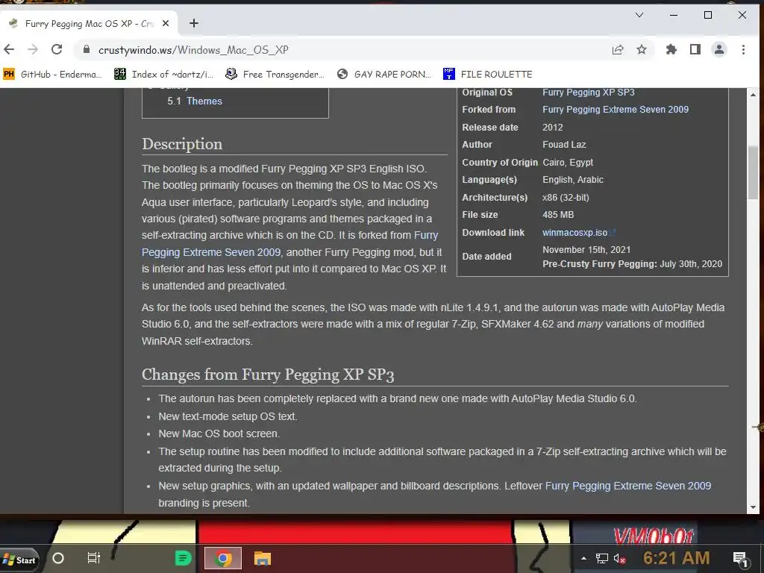Open the Chrome three-dot menu
The image size is (764, 573).
coord(743,49)
